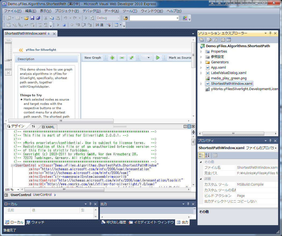282x236 pixels.
Task: Open the Debug configuration dropdown
Action: (118, 18)
